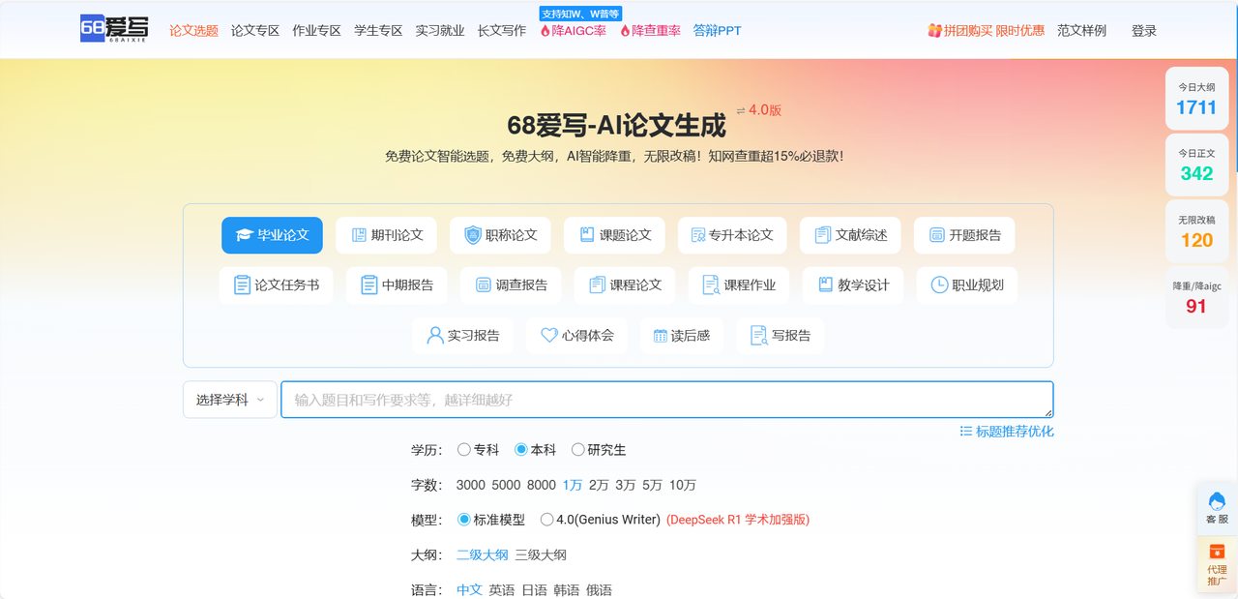Select the 专科 education radio button
This screenshot has height=599, width=1238.
point(464,450)
